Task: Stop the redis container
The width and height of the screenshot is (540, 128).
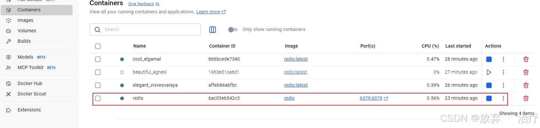Action: (489, 98)
